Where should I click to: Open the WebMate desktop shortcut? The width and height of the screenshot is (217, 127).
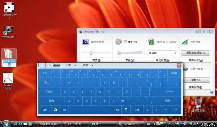click(8, 32)
